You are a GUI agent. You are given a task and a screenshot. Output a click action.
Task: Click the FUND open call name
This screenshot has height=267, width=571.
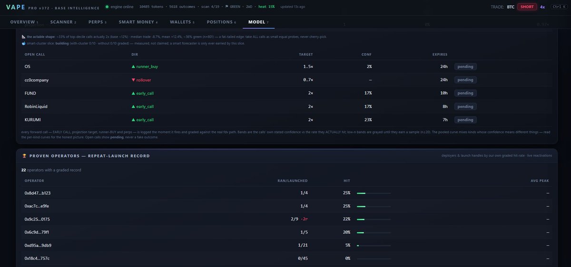coord(30,93)
